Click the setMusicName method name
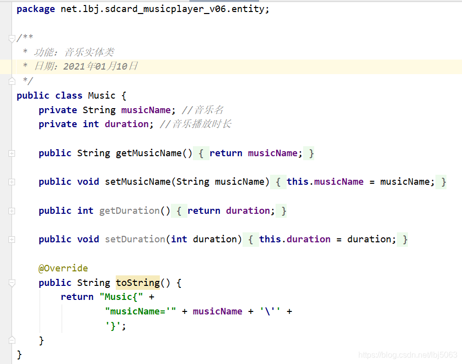The height and width of the screenshot is (364, 462). tap(138, 182)
